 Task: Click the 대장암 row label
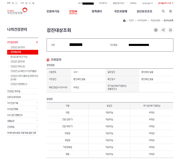68,133
